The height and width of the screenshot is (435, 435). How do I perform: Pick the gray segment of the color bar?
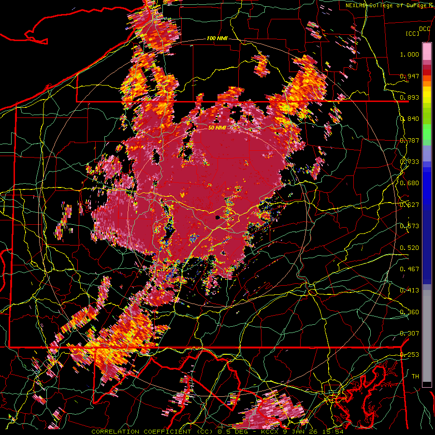[427, 336]
